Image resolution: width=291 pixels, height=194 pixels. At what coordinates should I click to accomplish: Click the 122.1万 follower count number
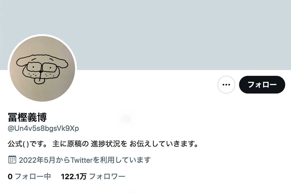[x=74, y=176]
